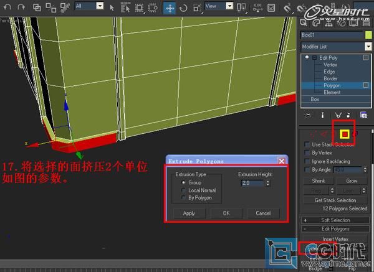Select the By Polygon extrusion type
The image size is (374, 272).
[x=183, y=198]
